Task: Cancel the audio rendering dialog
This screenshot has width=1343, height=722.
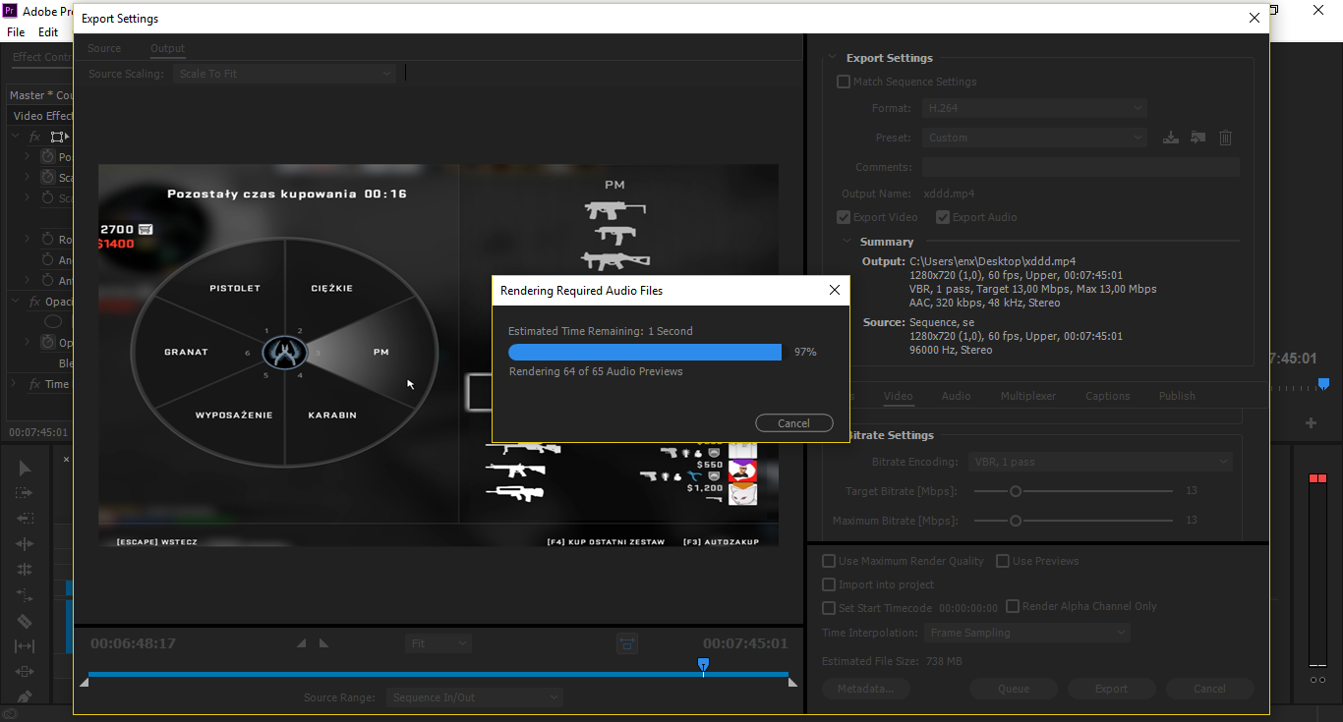Action: click(793, 423)
